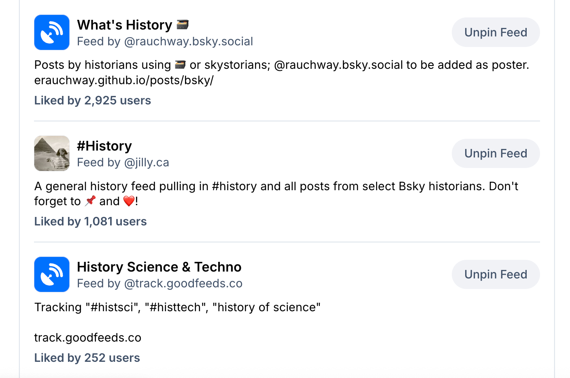Open the History Science & Techno feed title

point(159,267)
